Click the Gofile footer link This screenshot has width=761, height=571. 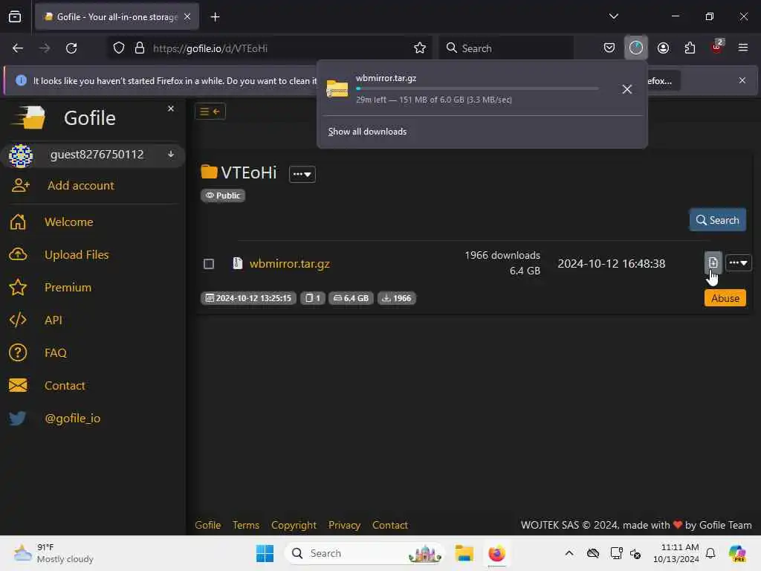208,526
